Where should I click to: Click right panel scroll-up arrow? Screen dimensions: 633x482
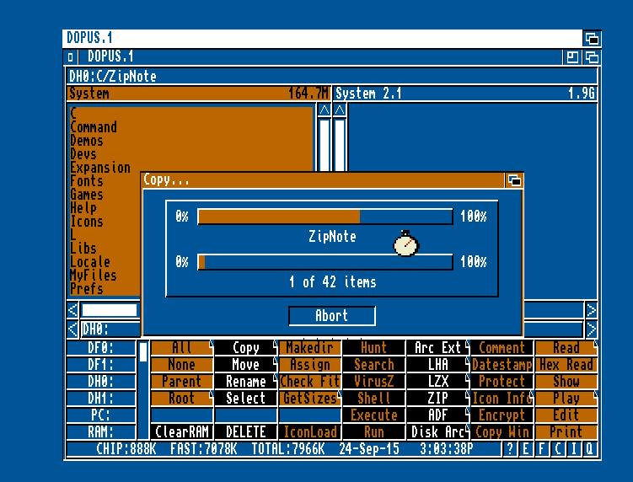coord(340,110)
